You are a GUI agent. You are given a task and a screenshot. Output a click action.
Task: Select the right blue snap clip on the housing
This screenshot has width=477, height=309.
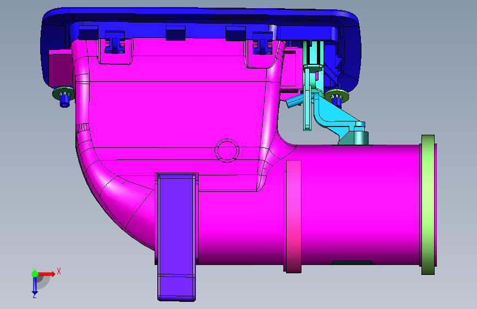pos(262,43)
